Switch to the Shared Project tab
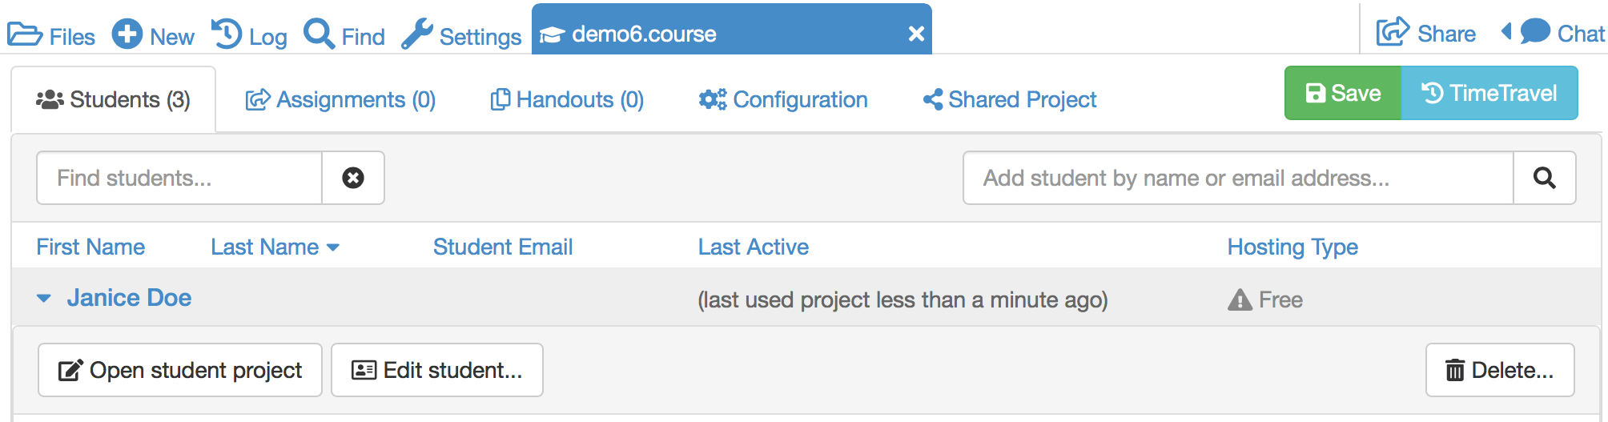Viewport: 1608px width, 422px height. click(1009, 99)
